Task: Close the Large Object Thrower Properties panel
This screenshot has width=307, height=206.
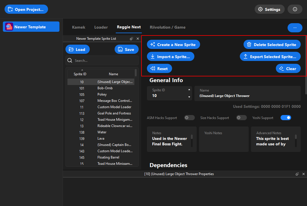Action: click(304, 174)
